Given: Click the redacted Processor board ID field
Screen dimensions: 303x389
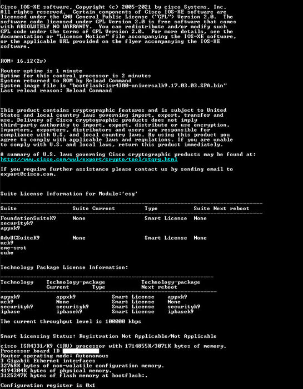Looking at the screenshot, I should [81, 351].
